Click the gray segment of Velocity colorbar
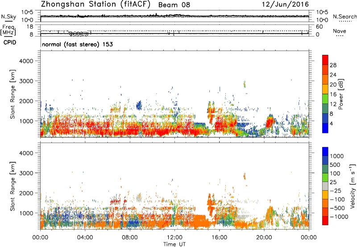The height and width of the screenshot is (247, 357). point(325,186)
